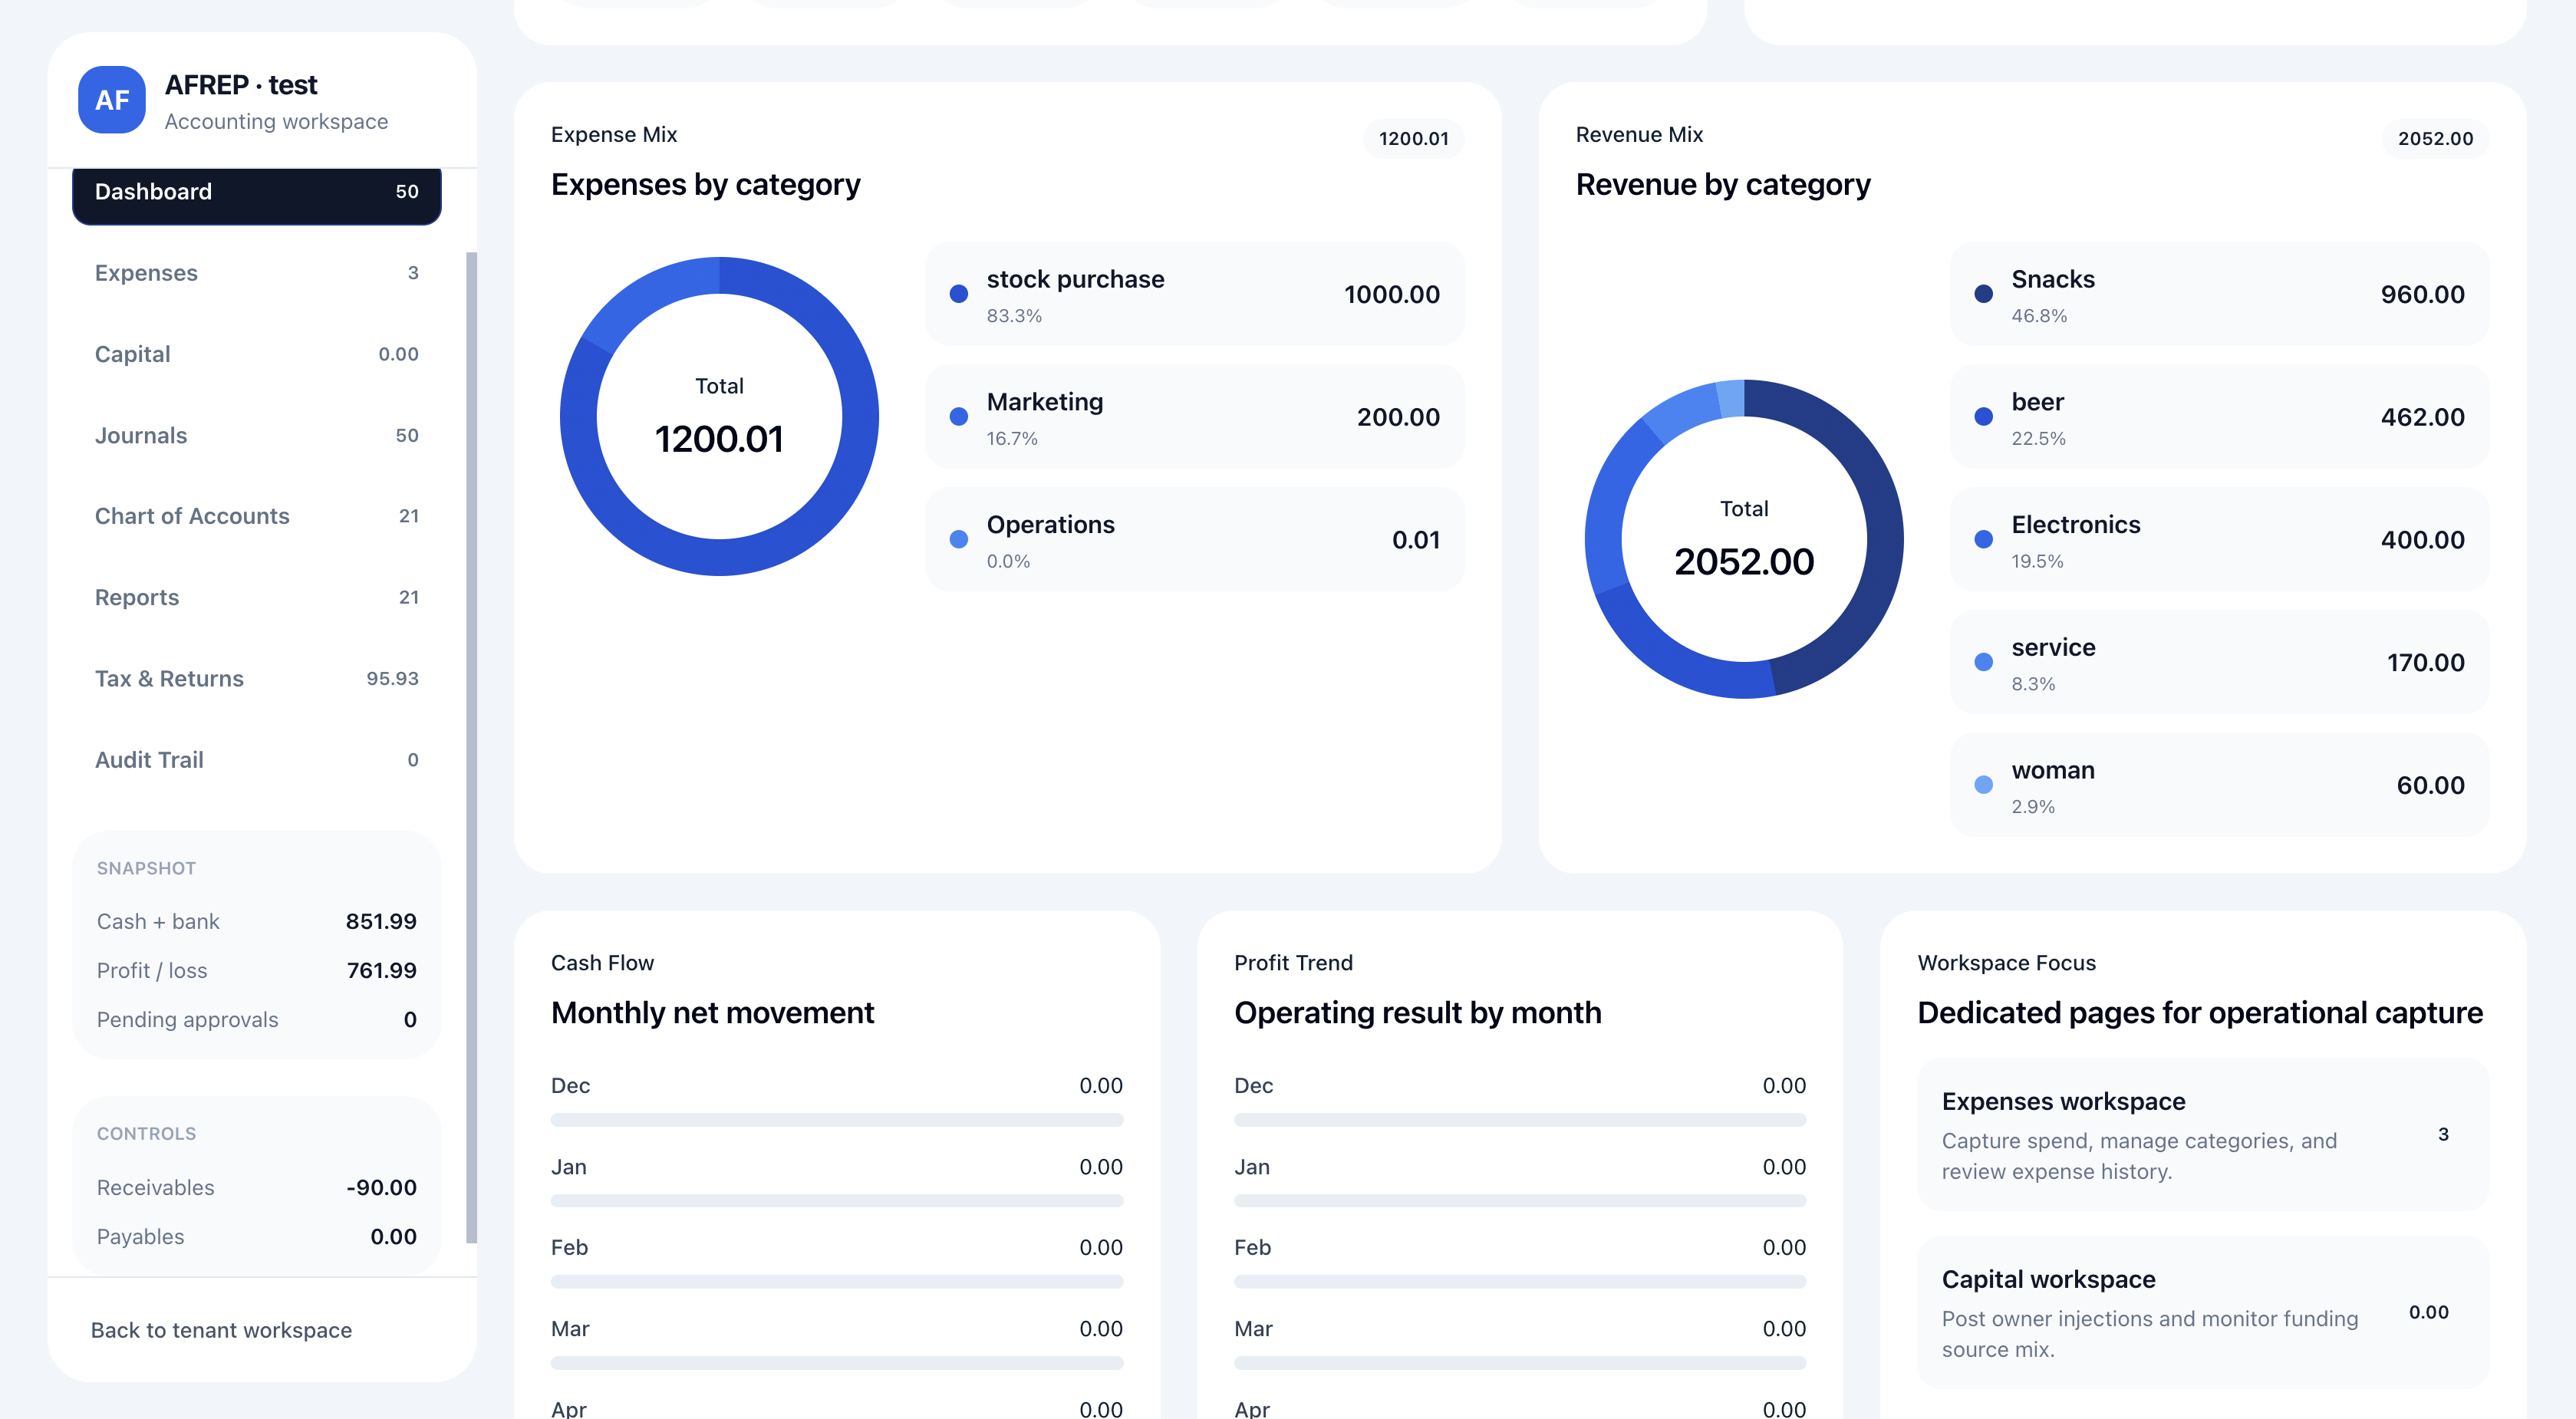Click the Expenses donut chart
2576x1419 pixels.
click(x=719, y=417)
